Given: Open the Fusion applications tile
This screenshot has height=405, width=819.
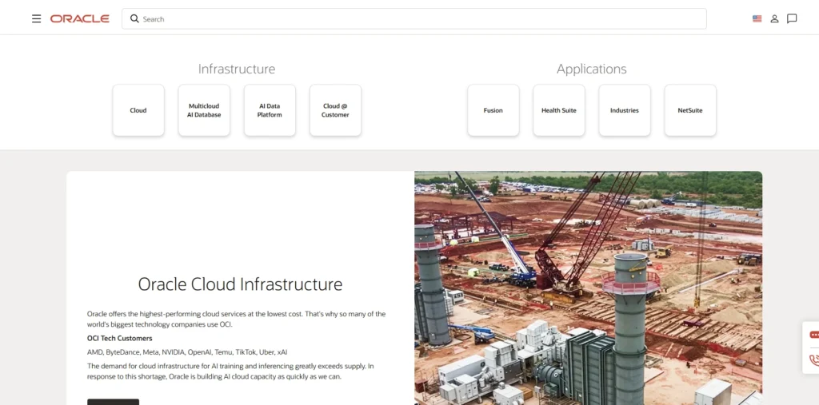Looking at the screenshot, I should [x=493, y=110].
